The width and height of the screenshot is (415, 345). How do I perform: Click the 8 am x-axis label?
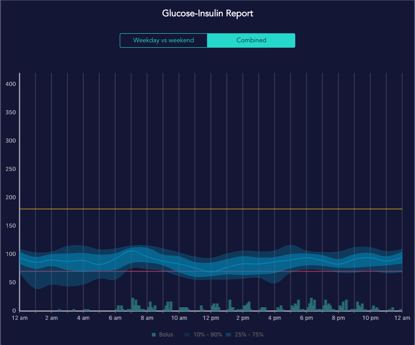click(147, 318)
